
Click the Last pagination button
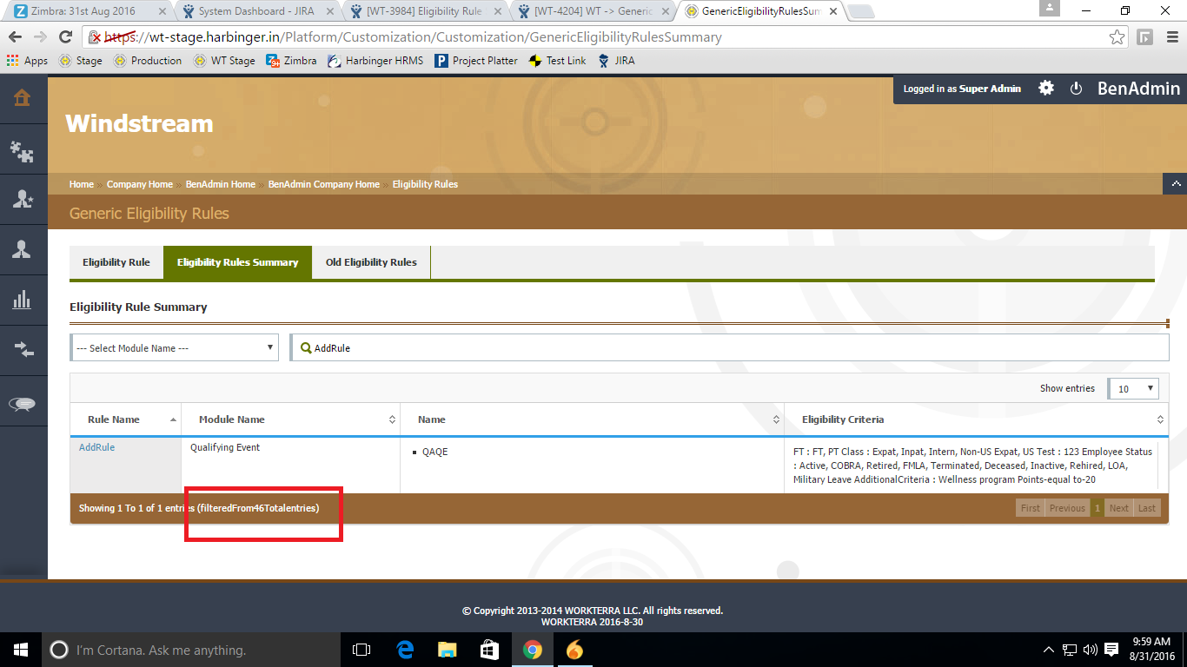coord(1147,508)
